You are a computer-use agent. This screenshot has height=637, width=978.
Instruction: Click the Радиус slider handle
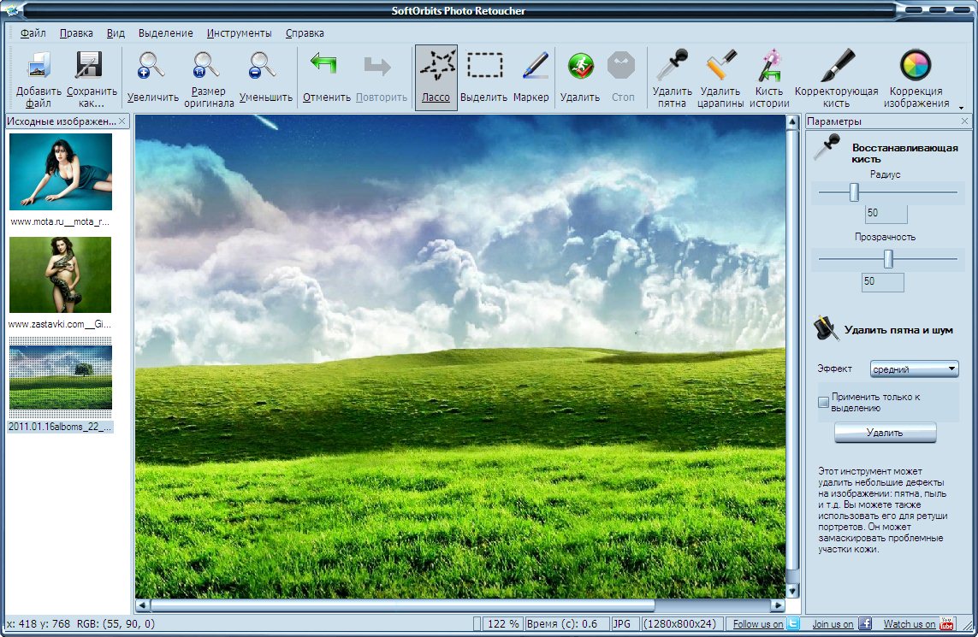853,192
